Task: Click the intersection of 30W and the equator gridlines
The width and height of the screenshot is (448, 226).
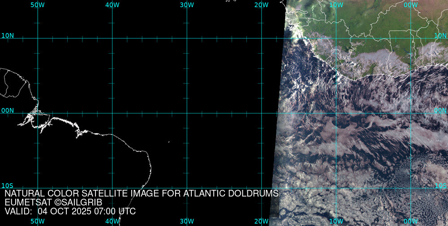Action: coord(187,113)
